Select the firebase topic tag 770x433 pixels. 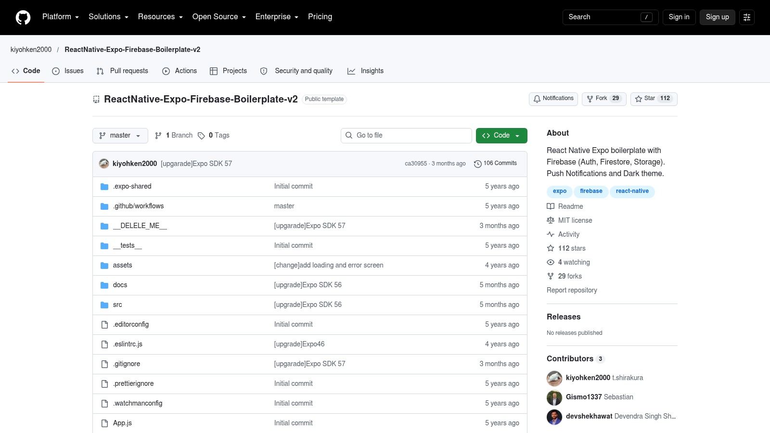[591, 191]
